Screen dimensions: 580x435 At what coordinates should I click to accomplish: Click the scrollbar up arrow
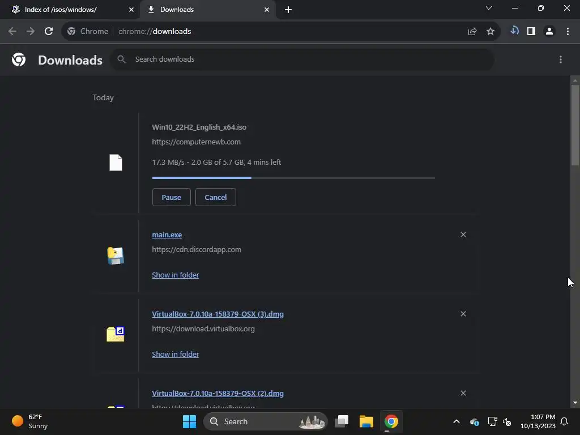(x=575, y=80)
